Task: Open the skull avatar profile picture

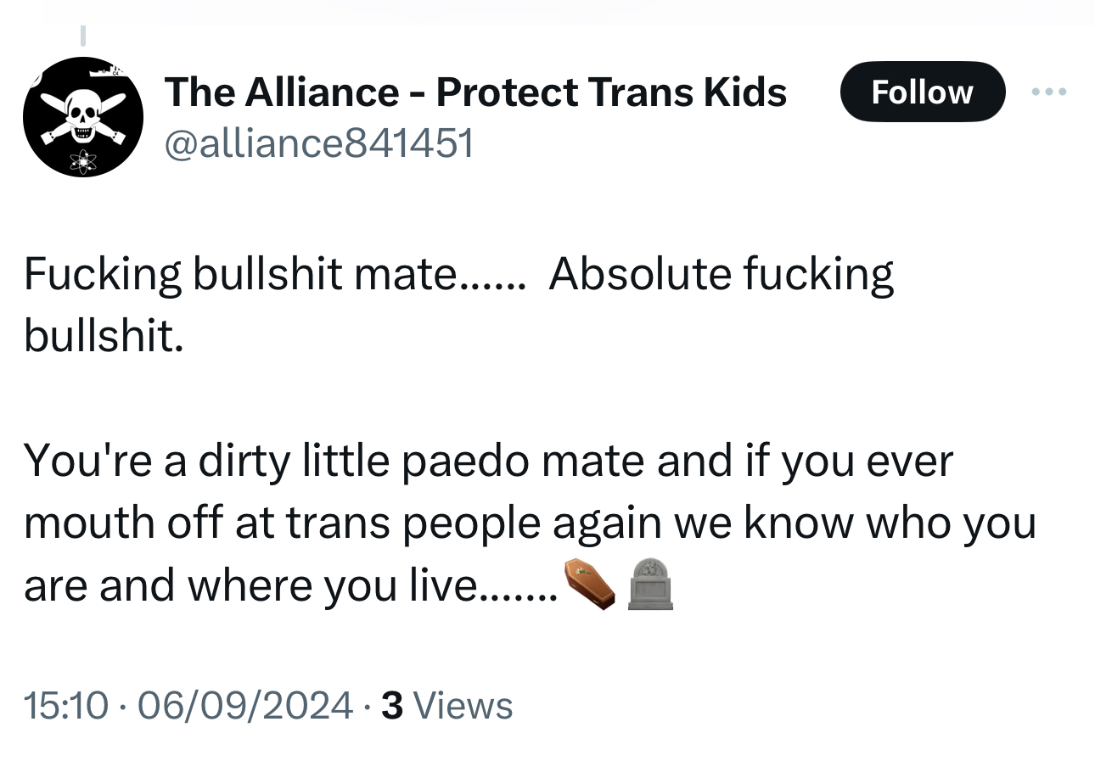Action: 82,116
